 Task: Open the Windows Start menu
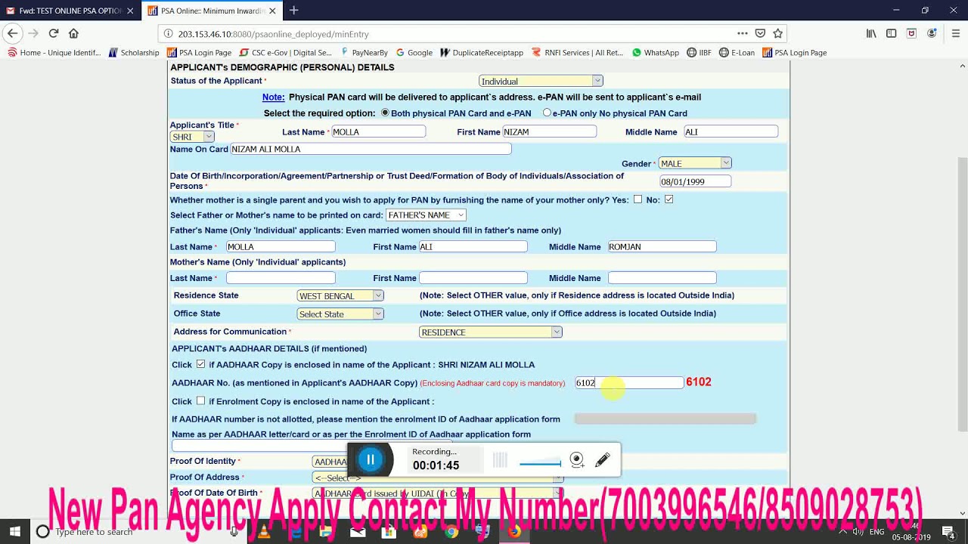pyautogui.click(x=14, y=532)
